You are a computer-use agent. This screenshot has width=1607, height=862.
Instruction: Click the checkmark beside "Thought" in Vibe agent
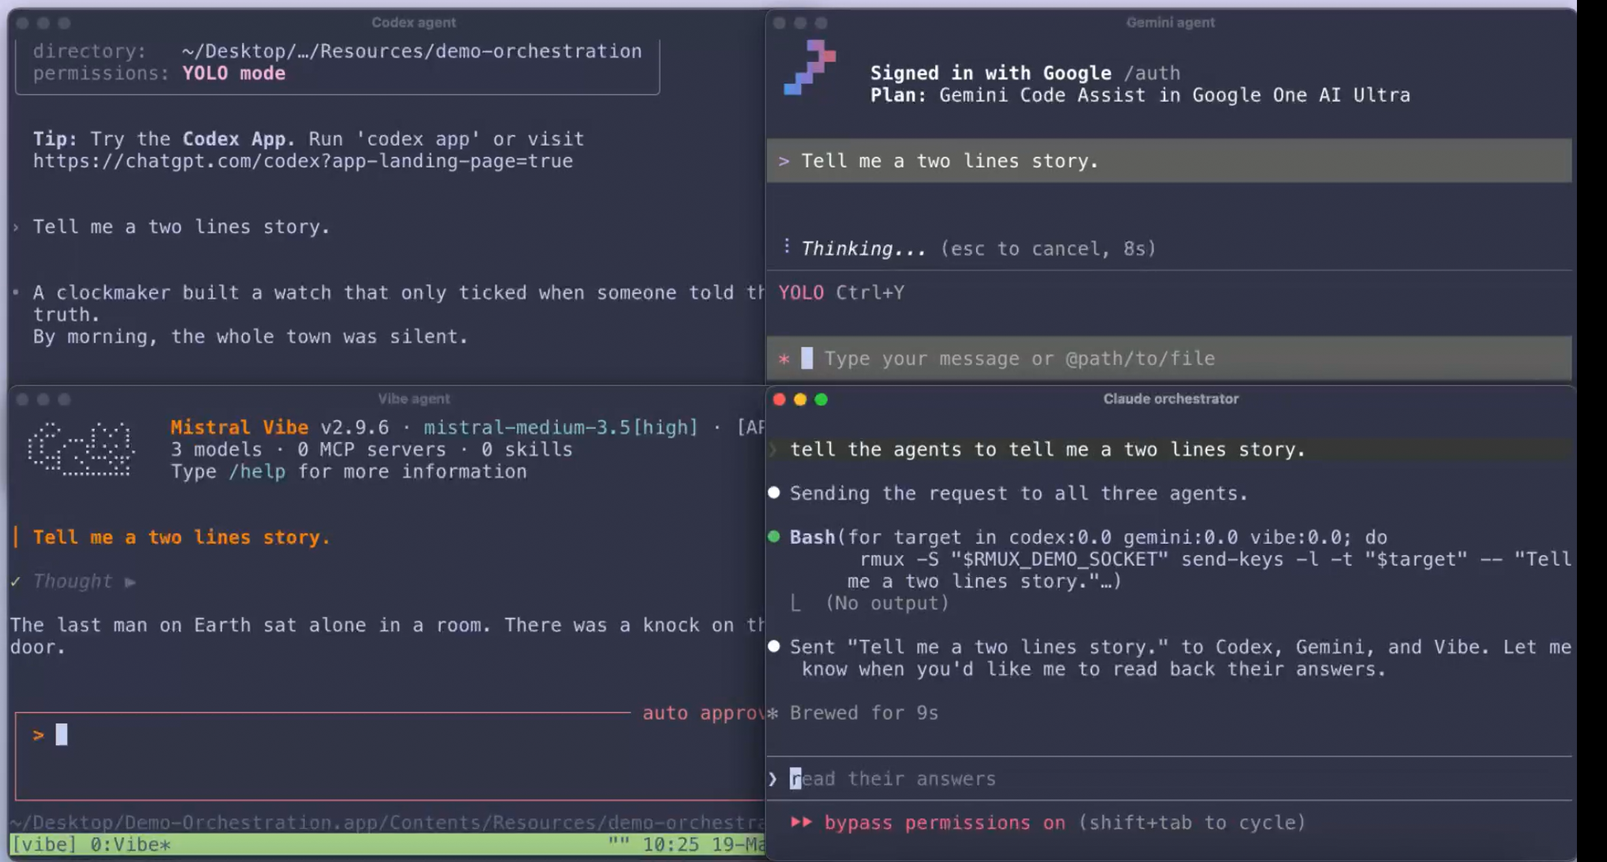tap(16, 581)
